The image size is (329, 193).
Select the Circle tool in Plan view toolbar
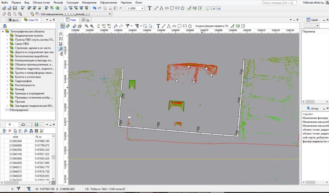pos(179,26)
